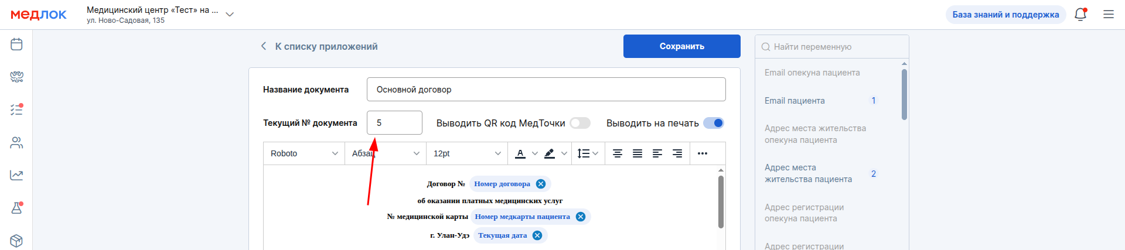The image size is (1125, 250).
Task: Remove the 'Номер договора' variable chip
Action: tap(541, 184)
